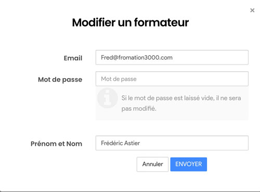Click the Mot de passe placeholder text
260x192 pixels.
119,79
